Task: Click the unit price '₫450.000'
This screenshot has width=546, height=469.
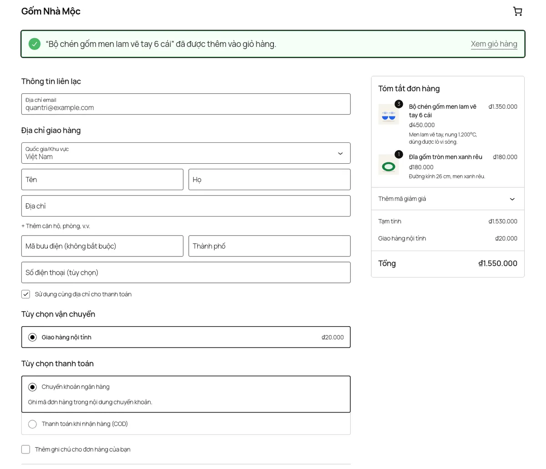Action: [422, 125]
